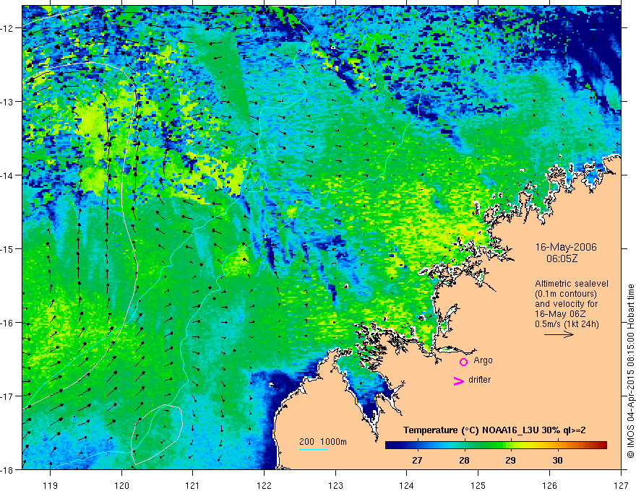Click the latitude axis label '-13'

pyautogui.click(x=8, y=102)
